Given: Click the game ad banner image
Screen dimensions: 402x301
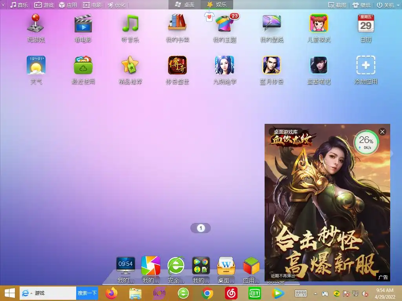Looking at the screenshot, I should [x=327, y=203].
